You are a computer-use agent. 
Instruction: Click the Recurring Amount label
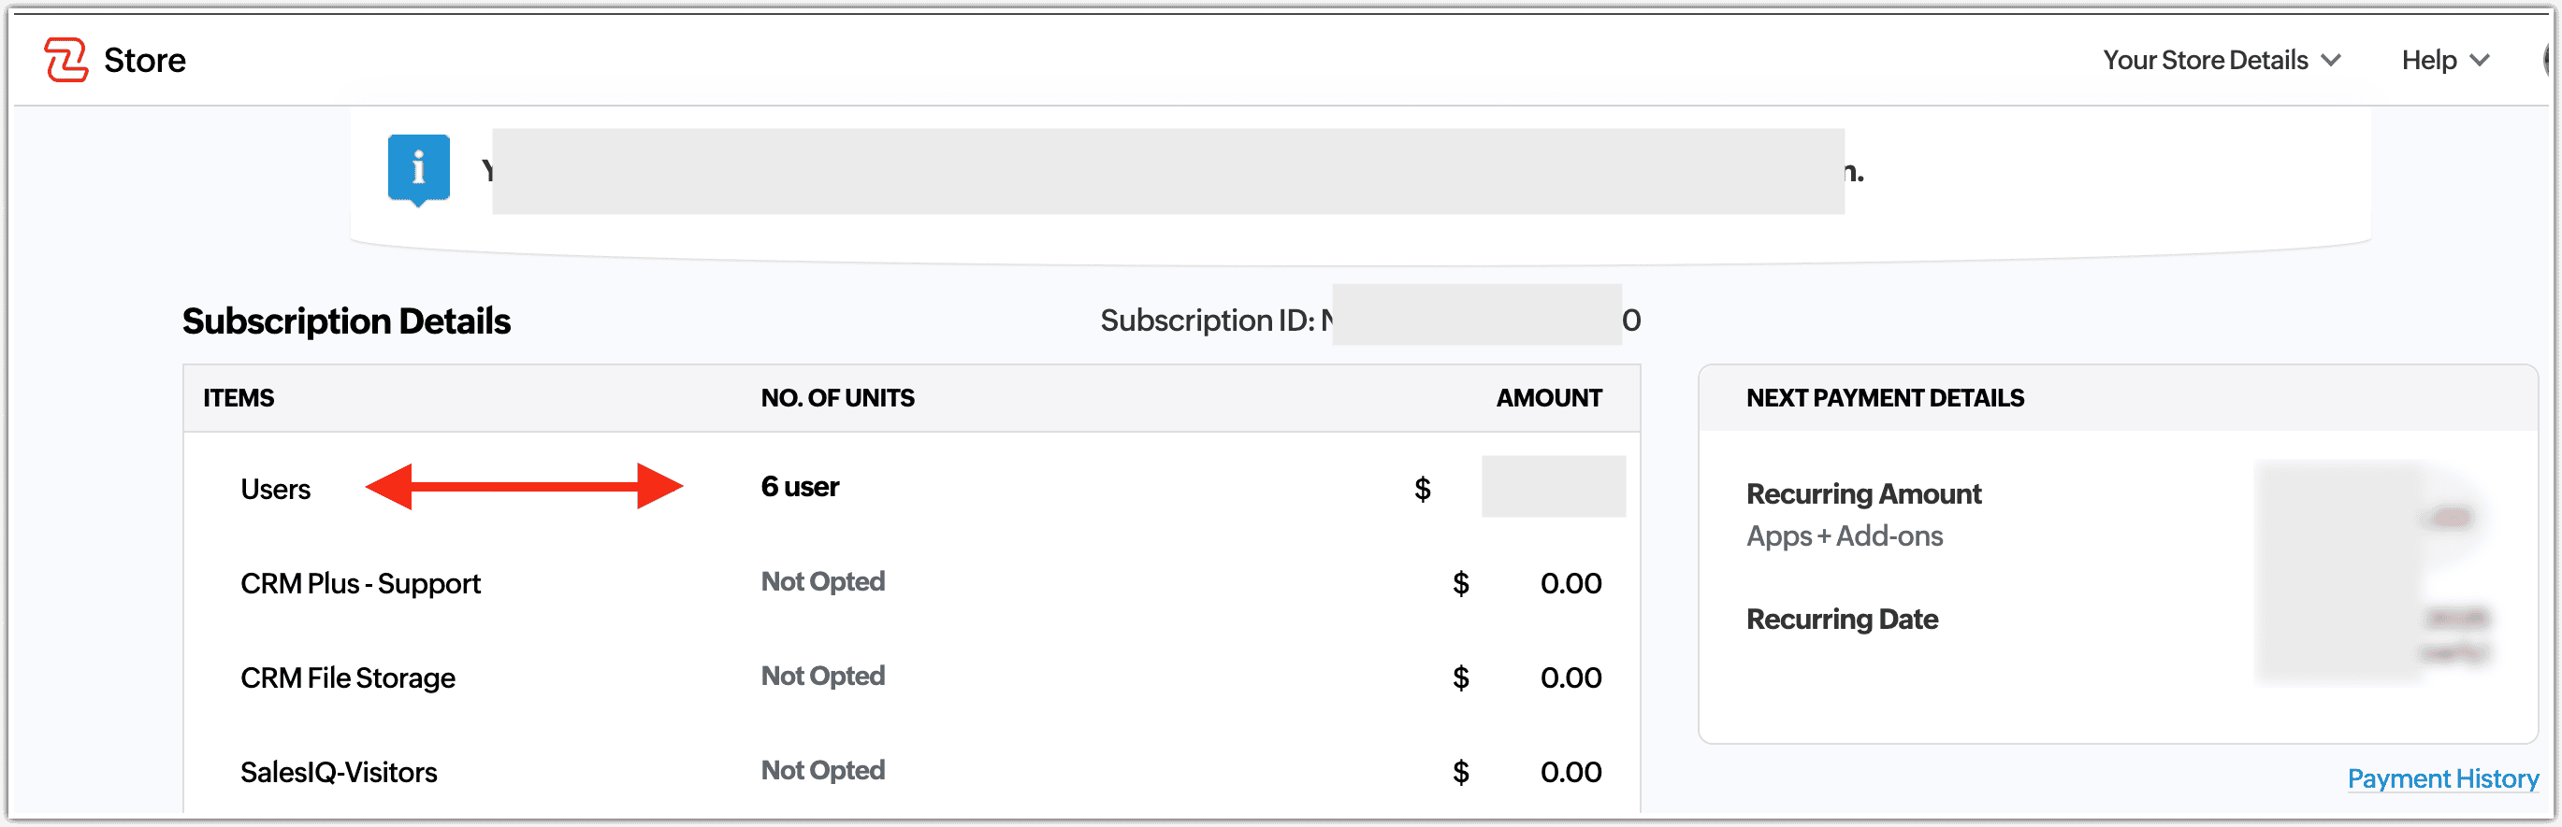tap(1863, 494)
